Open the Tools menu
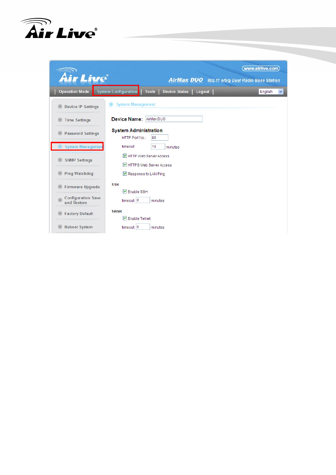This screenshot has width=336, height=475. pos(150,91)
